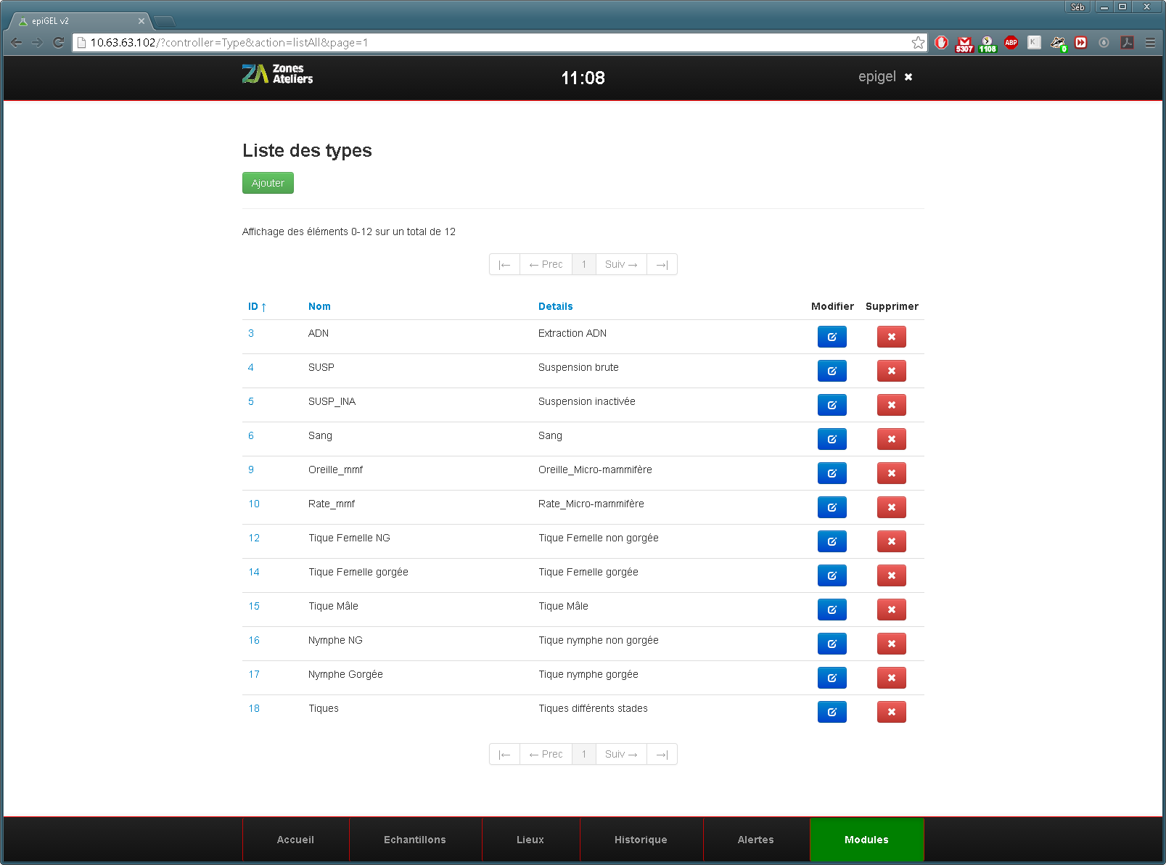Open the Adblock Plus extension icon
The width and height of the screenshot is (1166, 865).
1011,43
